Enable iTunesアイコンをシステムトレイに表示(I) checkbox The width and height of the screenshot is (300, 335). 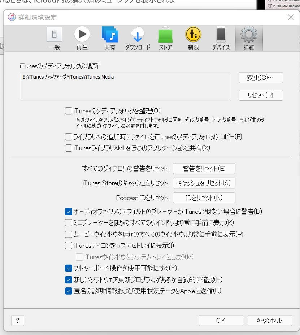pyautogui.click(x=68, y=246)
